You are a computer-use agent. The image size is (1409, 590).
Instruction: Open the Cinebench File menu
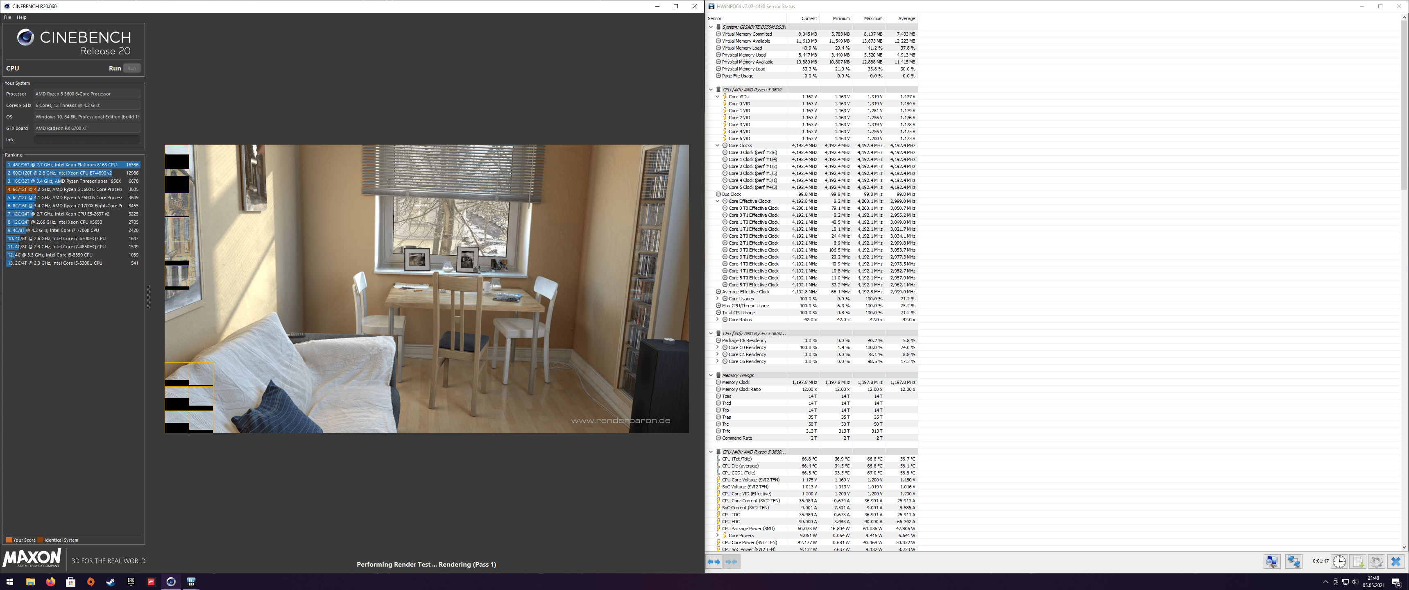click(x=7, y=18)
